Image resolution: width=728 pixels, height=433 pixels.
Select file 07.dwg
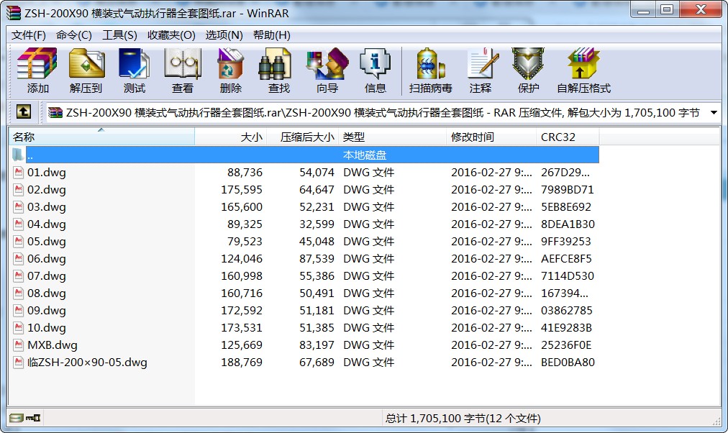[47, 275]
